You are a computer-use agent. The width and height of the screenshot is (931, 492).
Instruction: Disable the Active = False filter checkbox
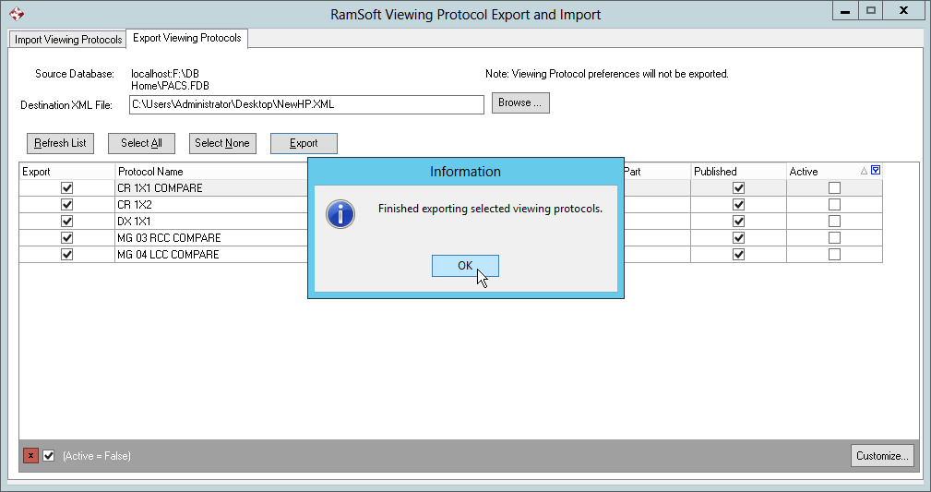click(x=49, y=456)
